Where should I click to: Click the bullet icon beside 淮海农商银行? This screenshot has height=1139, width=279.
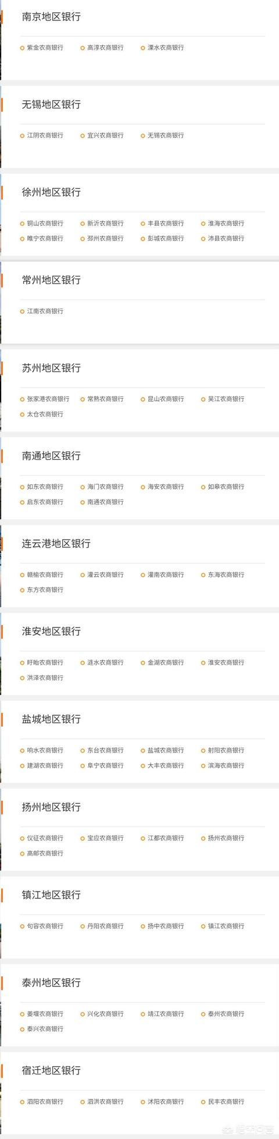click(x=203, y=223)
